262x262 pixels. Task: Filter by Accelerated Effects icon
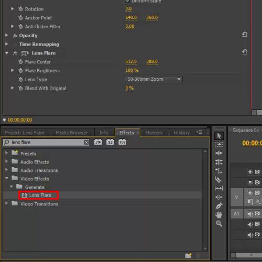[98, 142]
